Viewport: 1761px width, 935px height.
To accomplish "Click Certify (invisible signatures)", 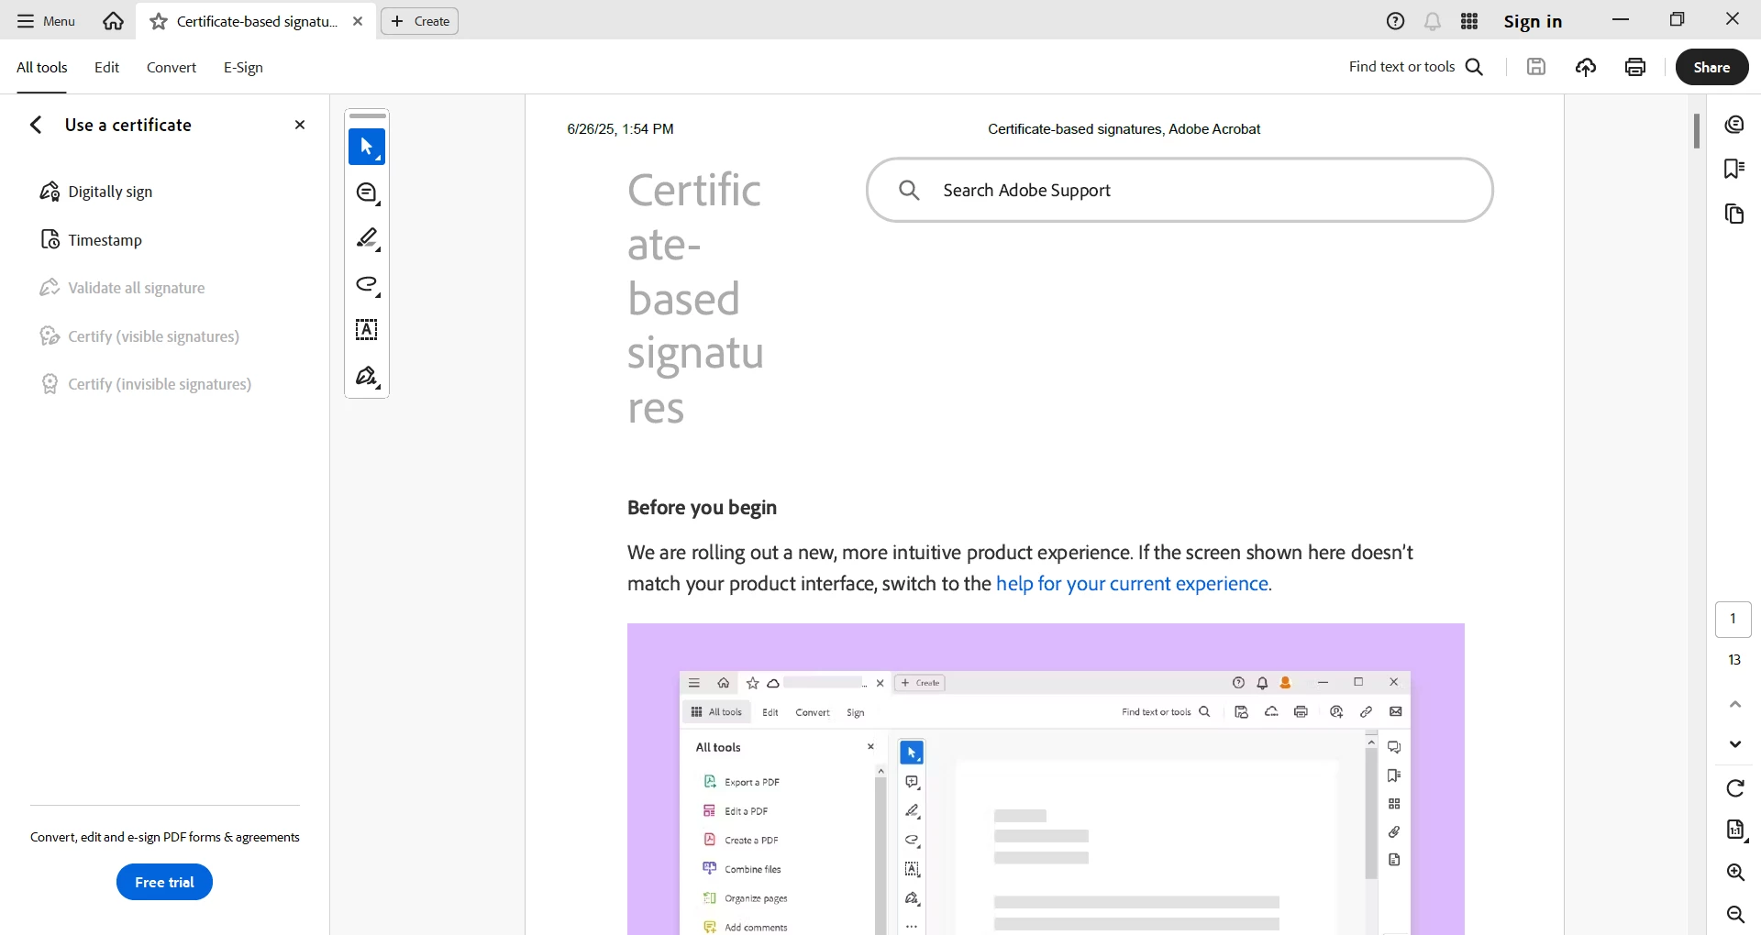I will tap(145, 384).
